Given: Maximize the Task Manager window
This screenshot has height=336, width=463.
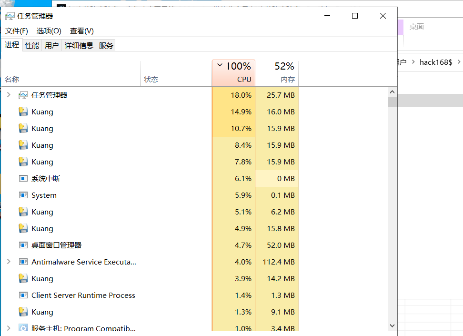Looking at the screenshot, I should [x=355, y=16].
